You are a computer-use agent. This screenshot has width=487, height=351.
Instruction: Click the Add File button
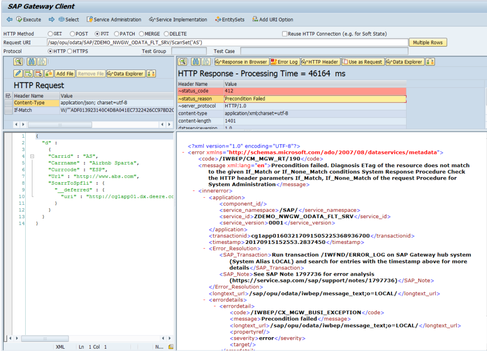pos(65,73)
